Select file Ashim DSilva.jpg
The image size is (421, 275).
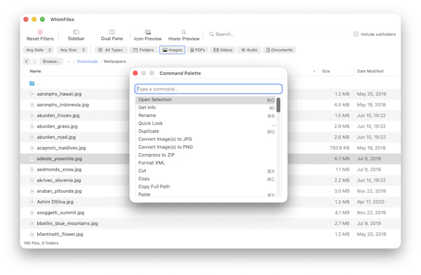[x=55, y=202]
